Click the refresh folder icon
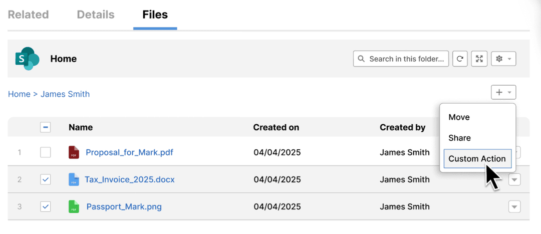Screen dimensions: 541x234 coord(460,59)
